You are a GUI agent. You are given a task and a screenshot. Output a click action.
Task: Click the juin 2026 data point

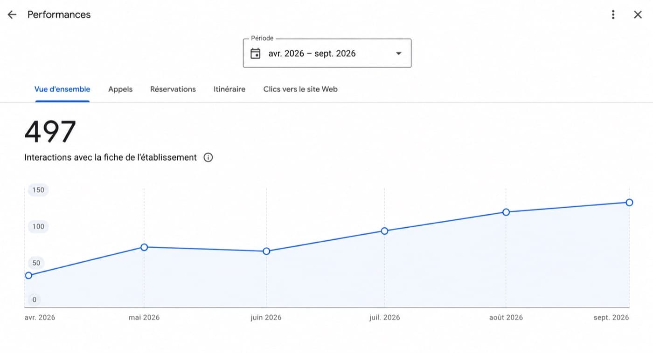[266, 251]
